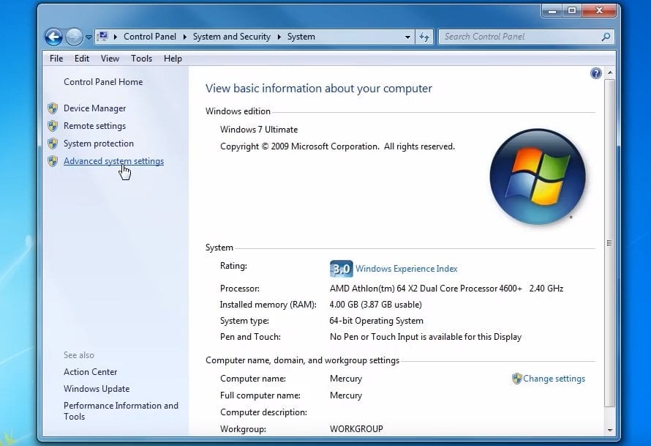Screen dimensions: 651x446
Task: Expand the chevron after Control Panel breadcrumb
Action: pyautogui.click(x=185, y=37)
